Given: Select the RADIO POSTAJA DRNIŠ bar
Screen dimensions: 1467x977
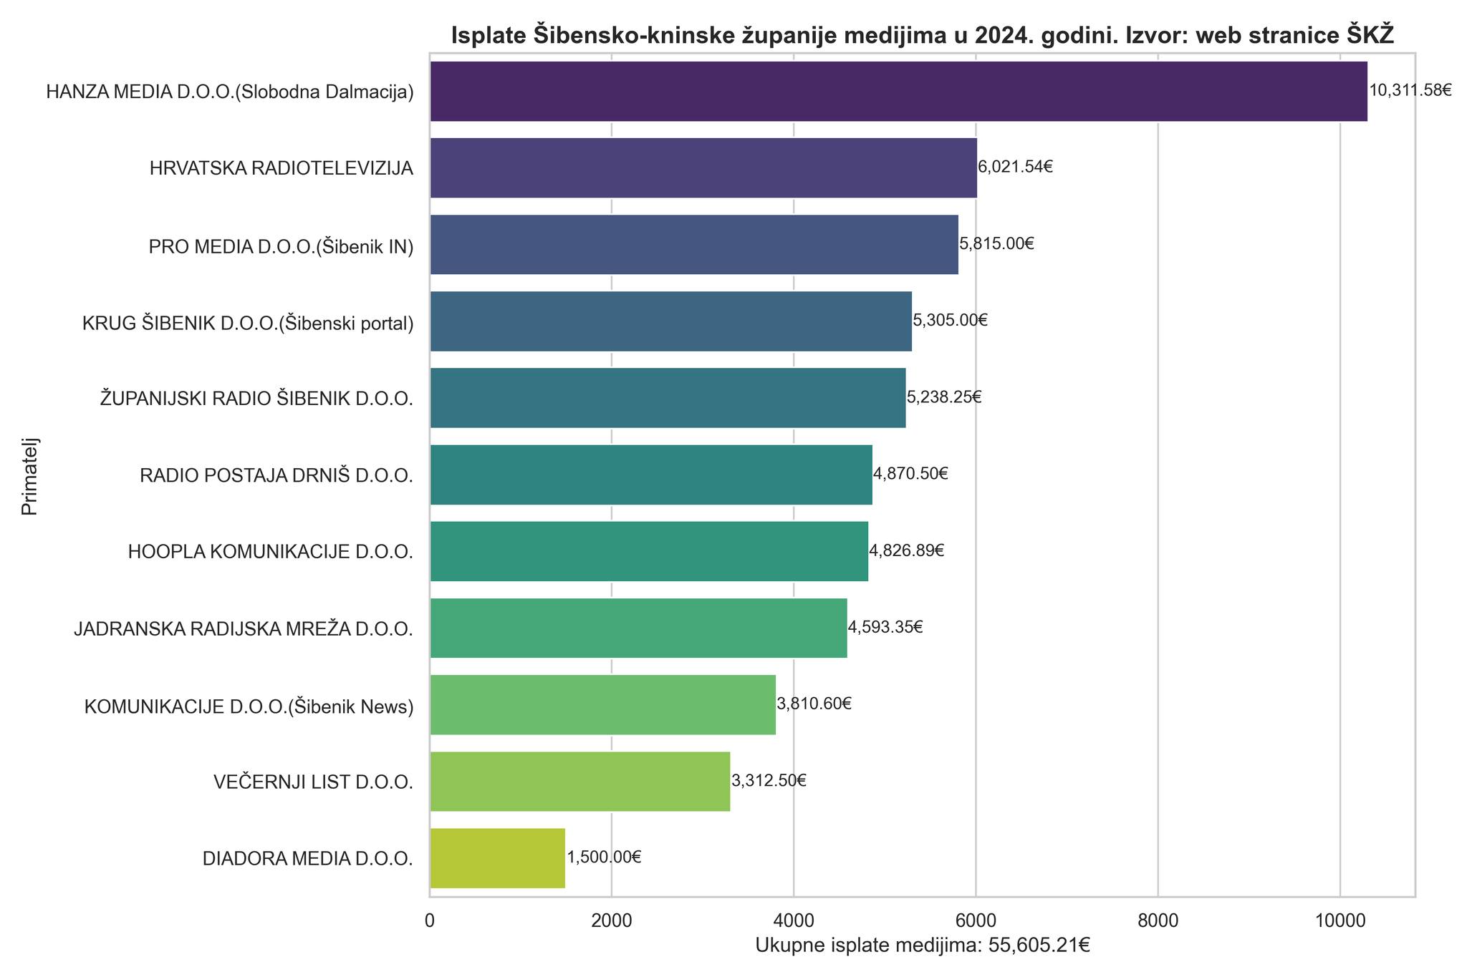Looking at the screenshot, I should tap(651, 475).
